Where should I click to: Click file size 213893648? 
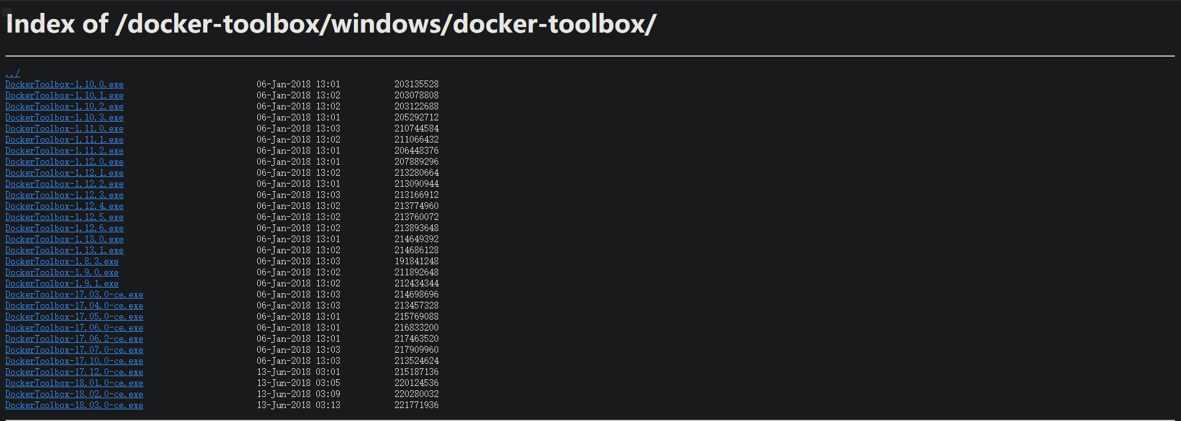(x=417, y=228)
